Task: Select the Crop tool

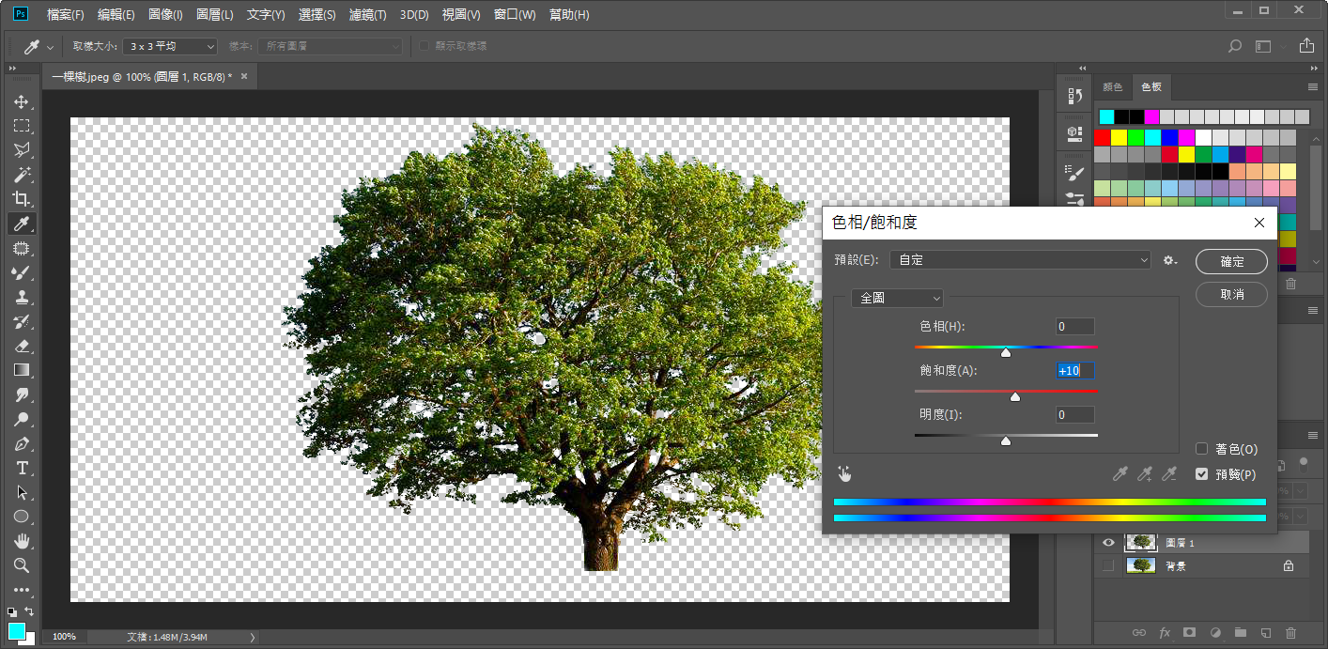Action: tap(21, 199)
